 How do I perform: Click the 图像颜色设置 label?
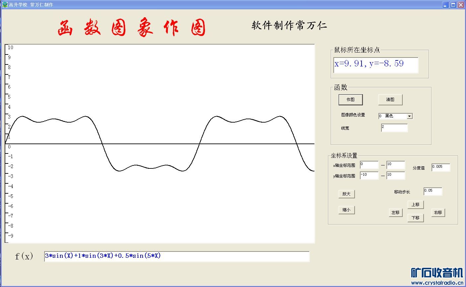click(x=353, y=115)
